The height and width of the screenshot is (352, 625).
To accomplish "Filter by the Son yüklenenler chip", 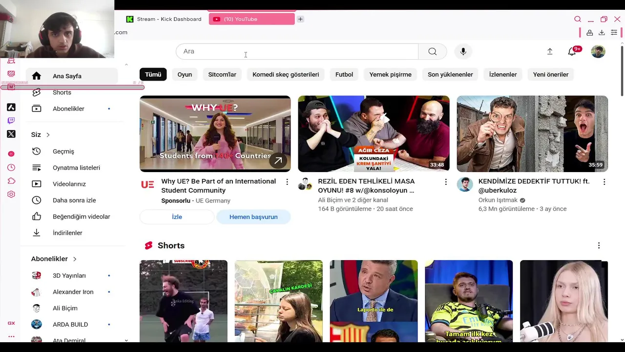I will [x=450, y=74].
